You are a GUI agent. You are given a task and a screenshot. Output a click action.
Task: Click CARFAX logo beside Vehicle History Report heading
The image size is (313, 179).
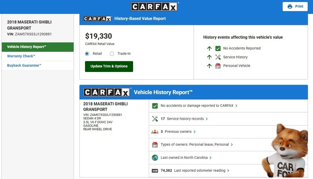106,92
